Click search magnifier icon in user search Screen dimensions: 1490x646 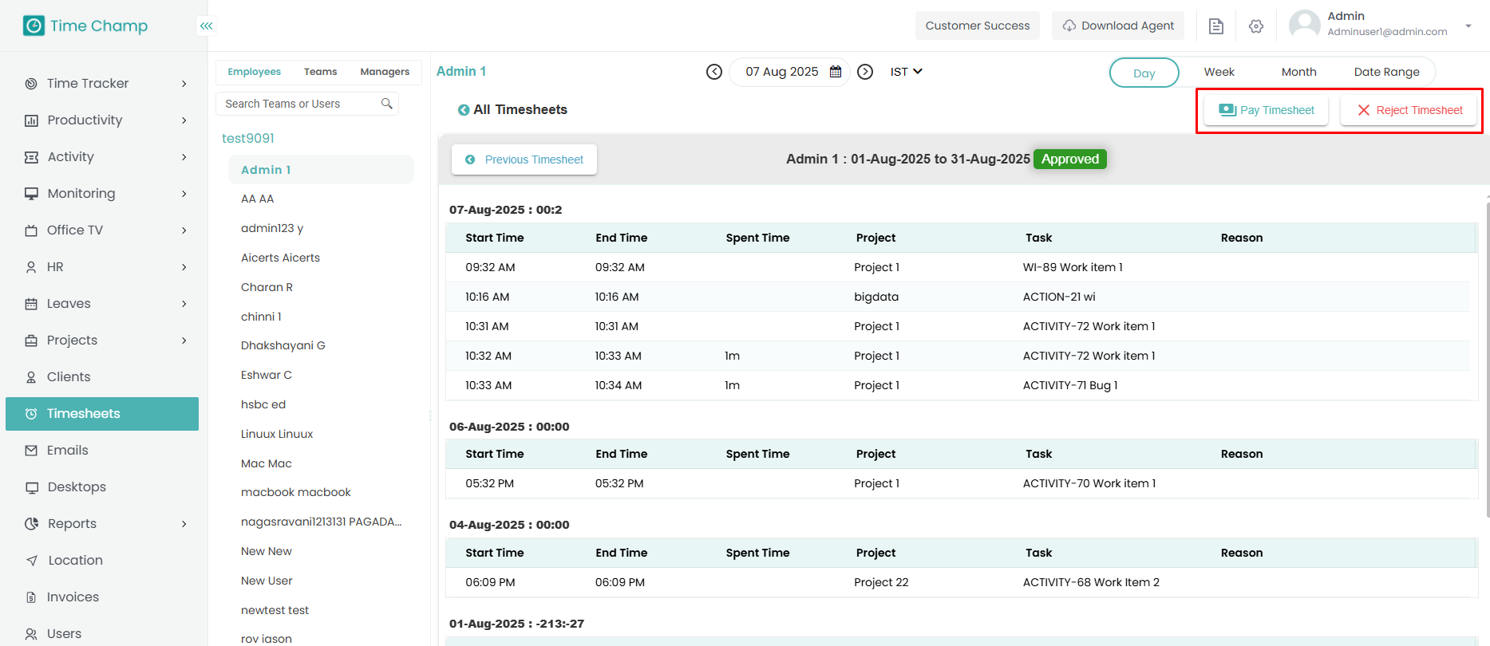point(387,104)
